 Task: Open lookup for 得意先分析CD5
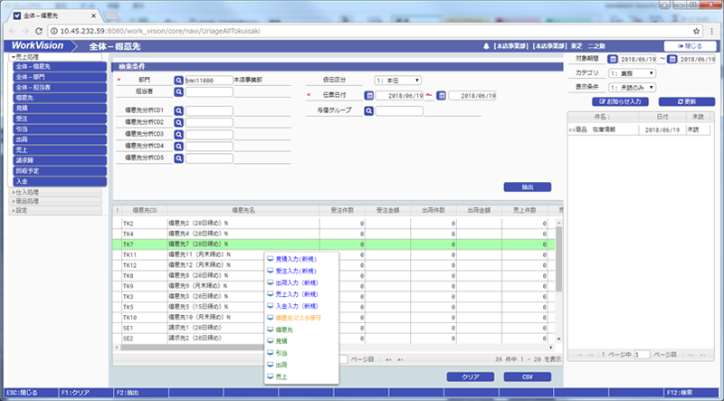pos(178,158)
